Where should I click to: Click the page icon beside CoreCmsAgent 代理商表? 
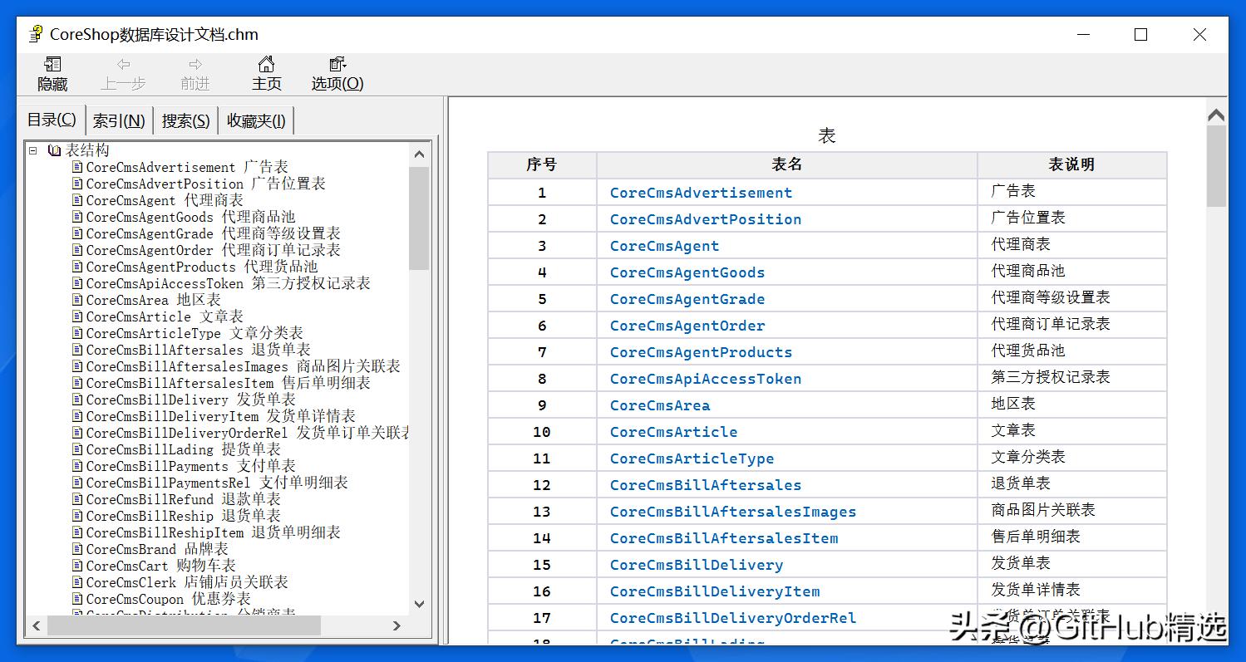pos(78,200)
